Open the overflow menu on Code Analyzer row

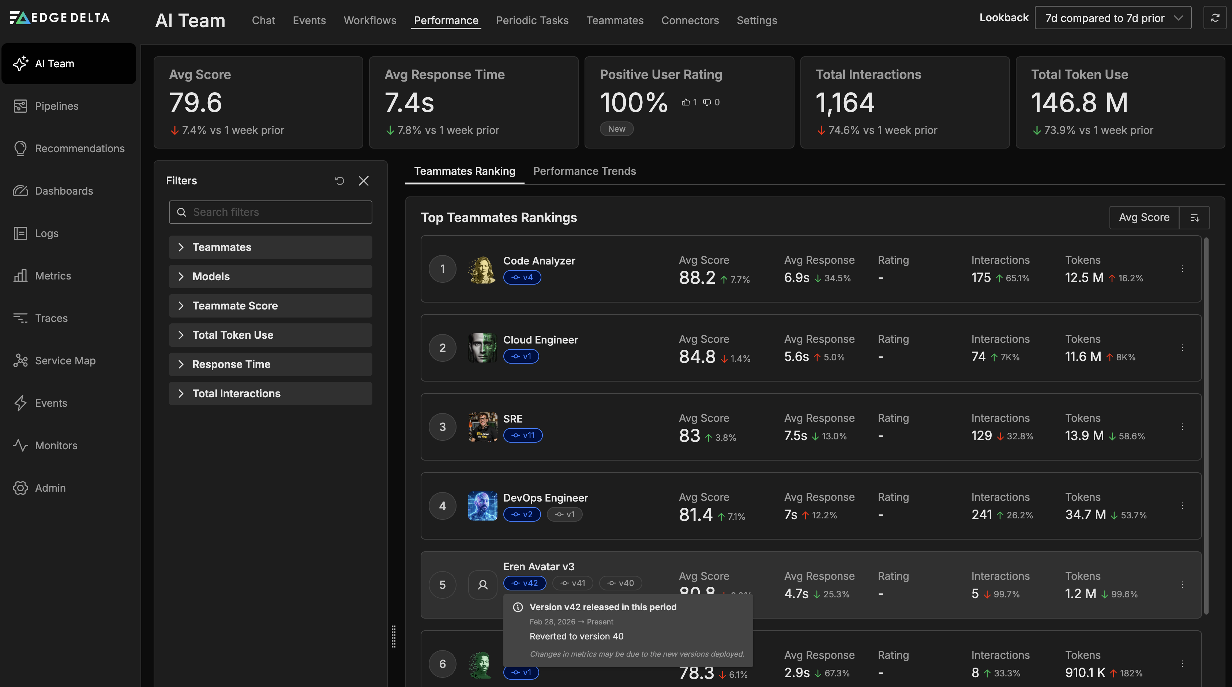(1182, 269)
